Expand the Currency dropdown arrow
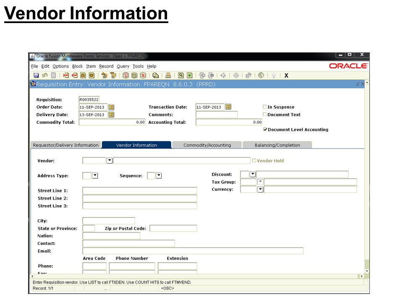This screenshot has width=403, height=302. [260, 189]
